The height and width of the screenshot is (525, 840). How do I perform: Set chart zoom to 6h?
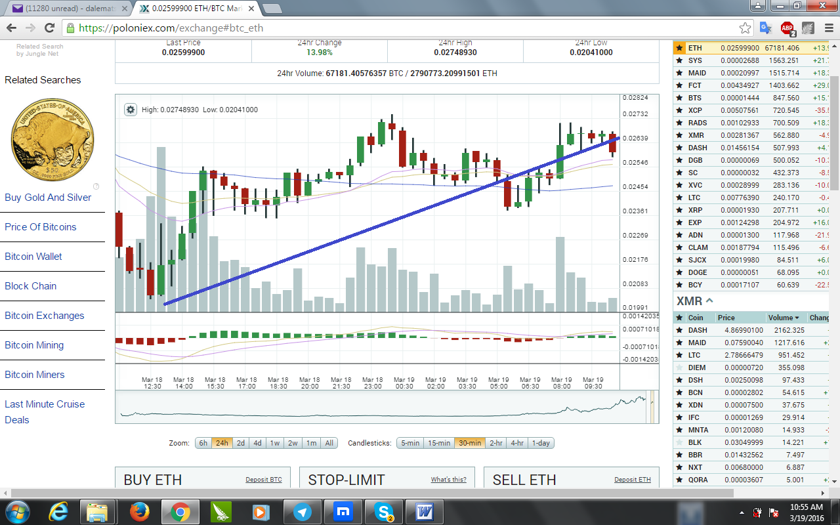click(x=203, y=443)
